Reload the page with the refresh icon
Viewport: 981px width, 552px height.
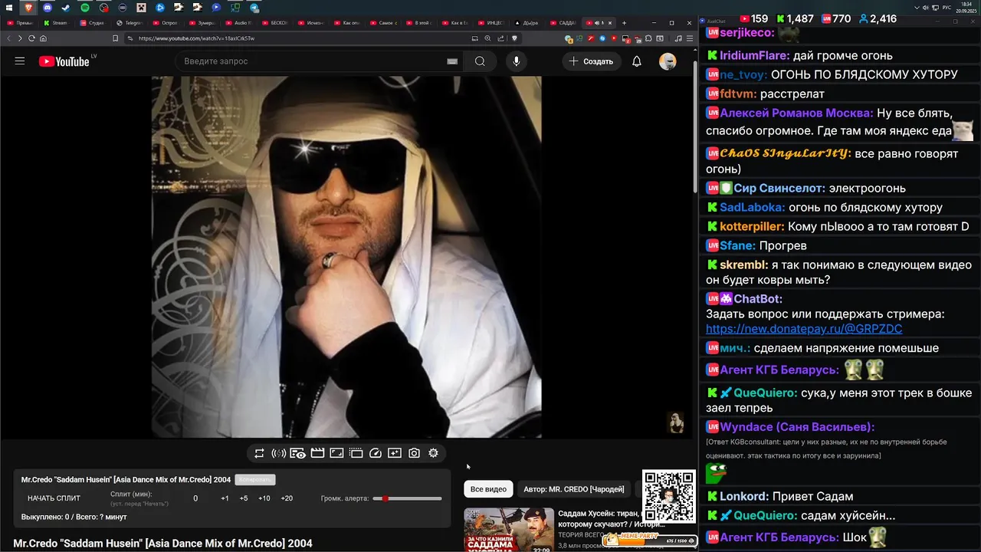[31, 38]
